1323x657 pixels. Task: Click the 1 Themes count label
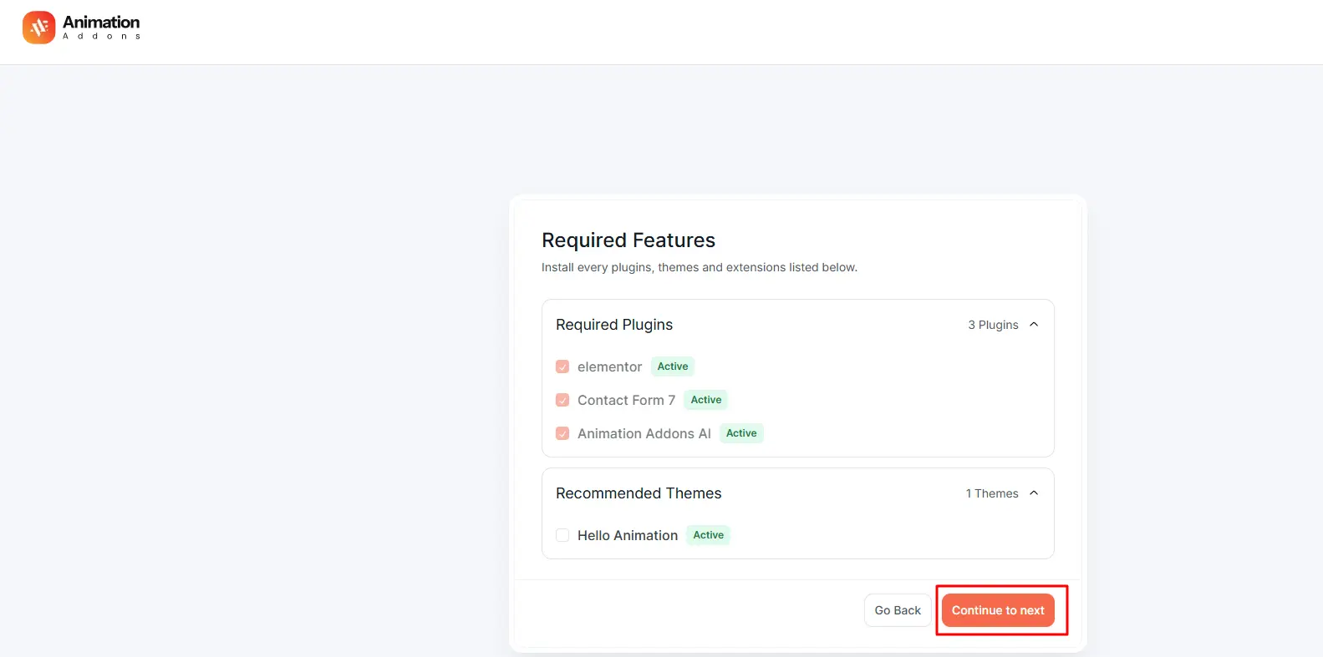pos(992,493)
